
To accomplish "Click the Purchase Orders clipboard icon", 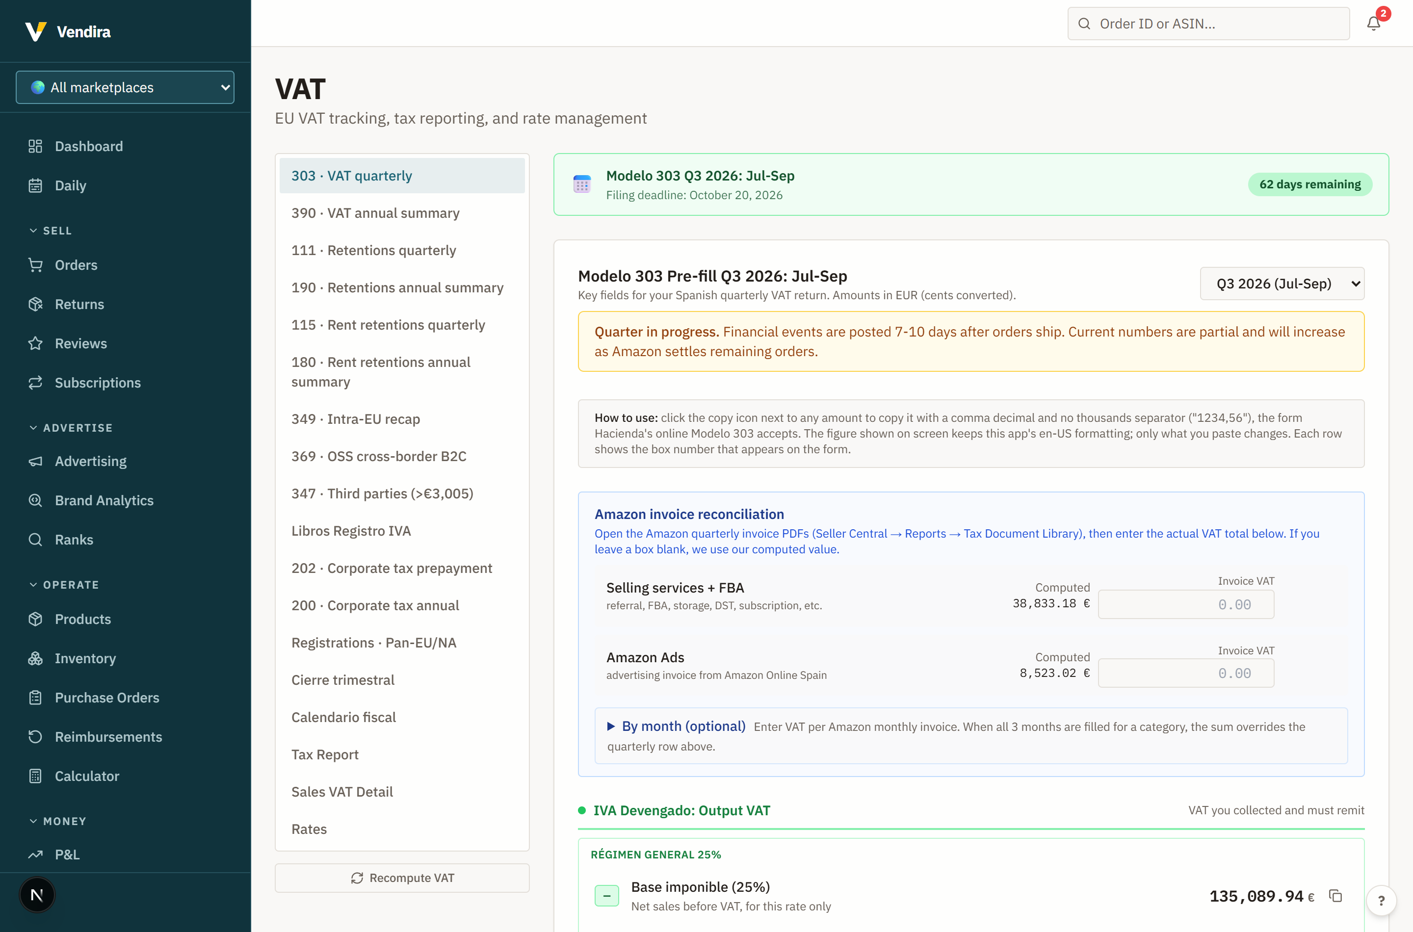I will coord(36,698).
